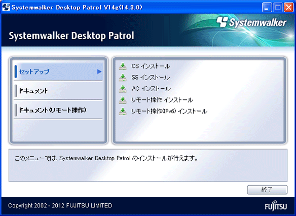296x216 pixels.
Task: Click the FUJITSU logo in the footer
Action: pyautogui.click(x=276, y=206)
